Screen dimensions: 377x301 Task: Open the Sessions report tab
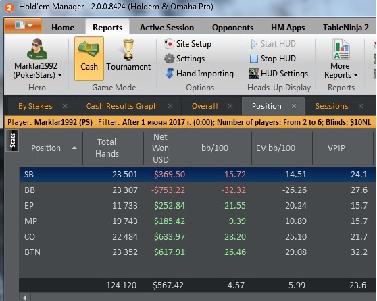(332, 106)
